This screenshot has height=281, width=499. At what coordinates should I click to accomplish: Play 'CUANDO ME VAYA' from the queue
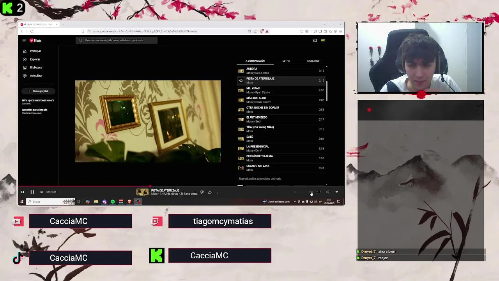point(281,168)
